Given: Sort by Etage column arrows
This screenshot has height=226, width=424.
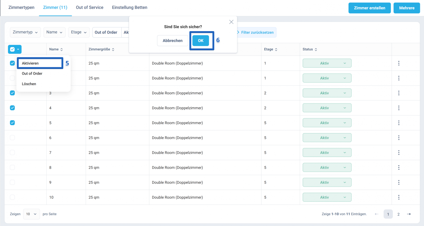Looking at the screenshot, I should tap(276, 49).
